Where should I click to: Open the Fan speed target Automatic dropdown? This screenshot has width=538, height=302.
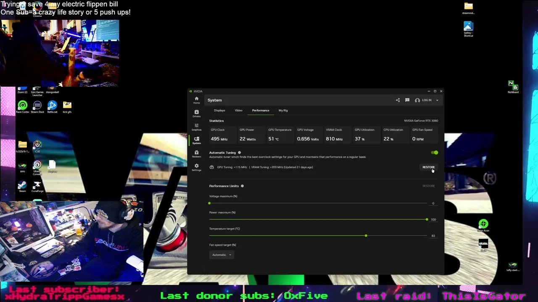pos(222,255)
